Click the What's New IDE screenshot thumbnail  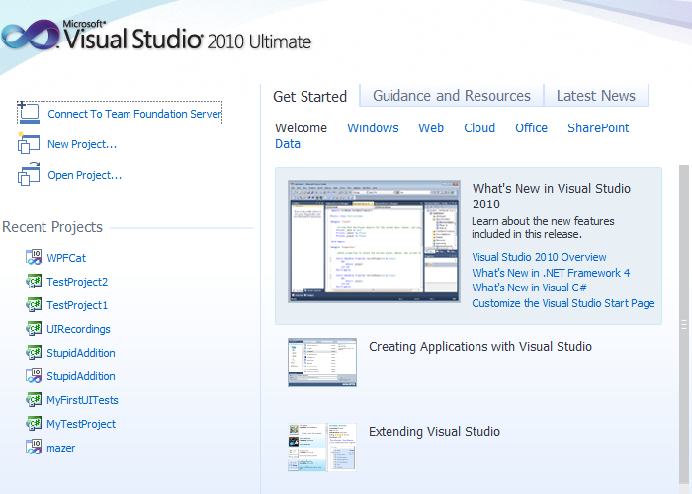tap(374, 241)
